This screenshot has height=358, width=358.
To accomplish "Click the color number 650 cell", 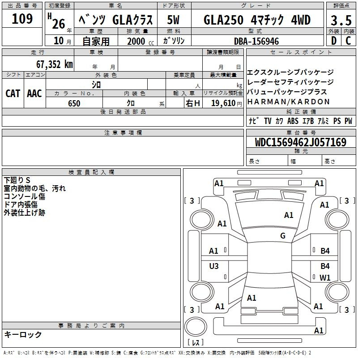I will 74,103.
